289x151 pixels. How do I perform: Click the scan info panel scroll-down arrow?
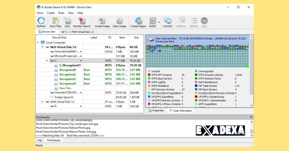click(251, 105)
